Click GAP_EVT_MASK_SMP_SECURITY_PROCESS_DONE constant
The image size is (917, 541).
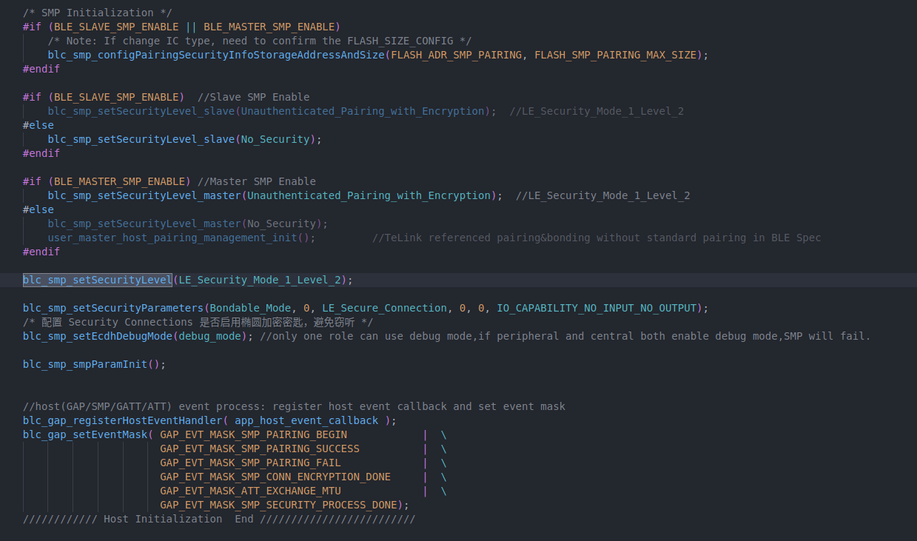tap(278, 505)
